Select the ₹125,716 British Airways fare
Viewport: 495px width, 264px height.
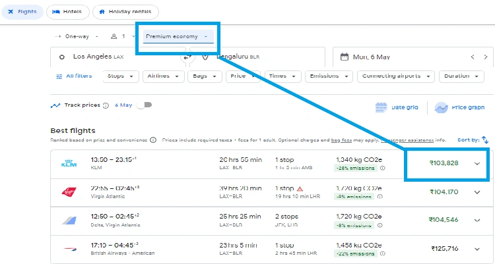(x=444, y=249)
